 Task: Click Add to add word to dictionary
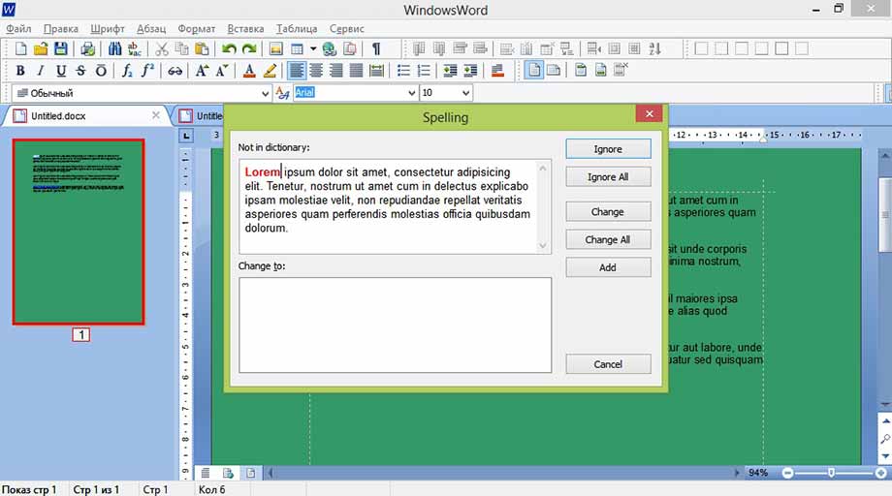(x=608, y=267)
